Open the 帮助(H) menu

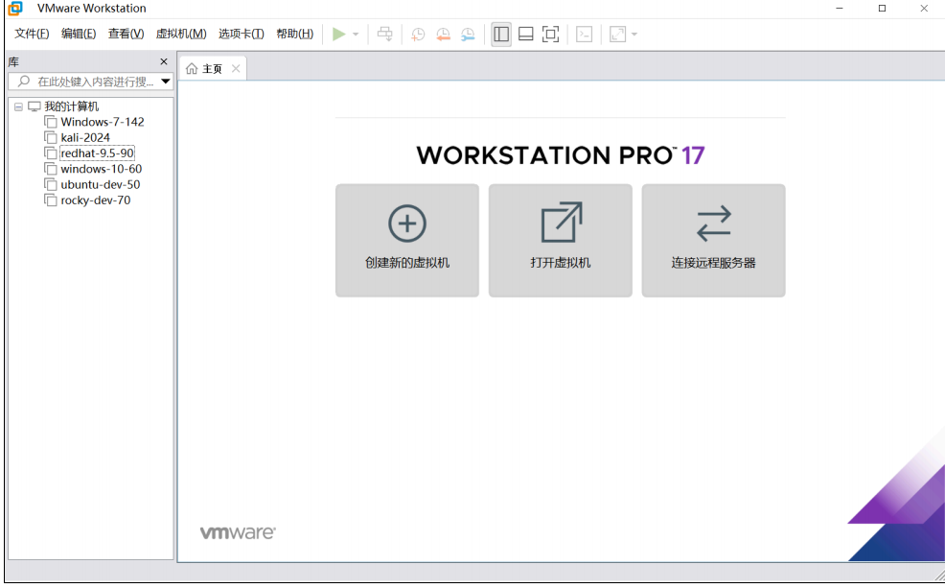(x=294, y=34)
